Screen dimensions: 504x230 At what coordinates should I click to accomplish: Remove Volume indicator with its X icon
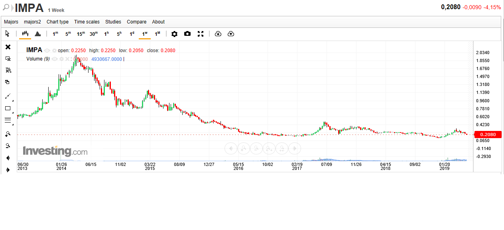coord(67,59)
